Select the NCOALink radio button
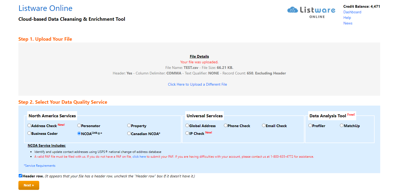The height and width of the screenshot is (192, 397). [79, 133]
